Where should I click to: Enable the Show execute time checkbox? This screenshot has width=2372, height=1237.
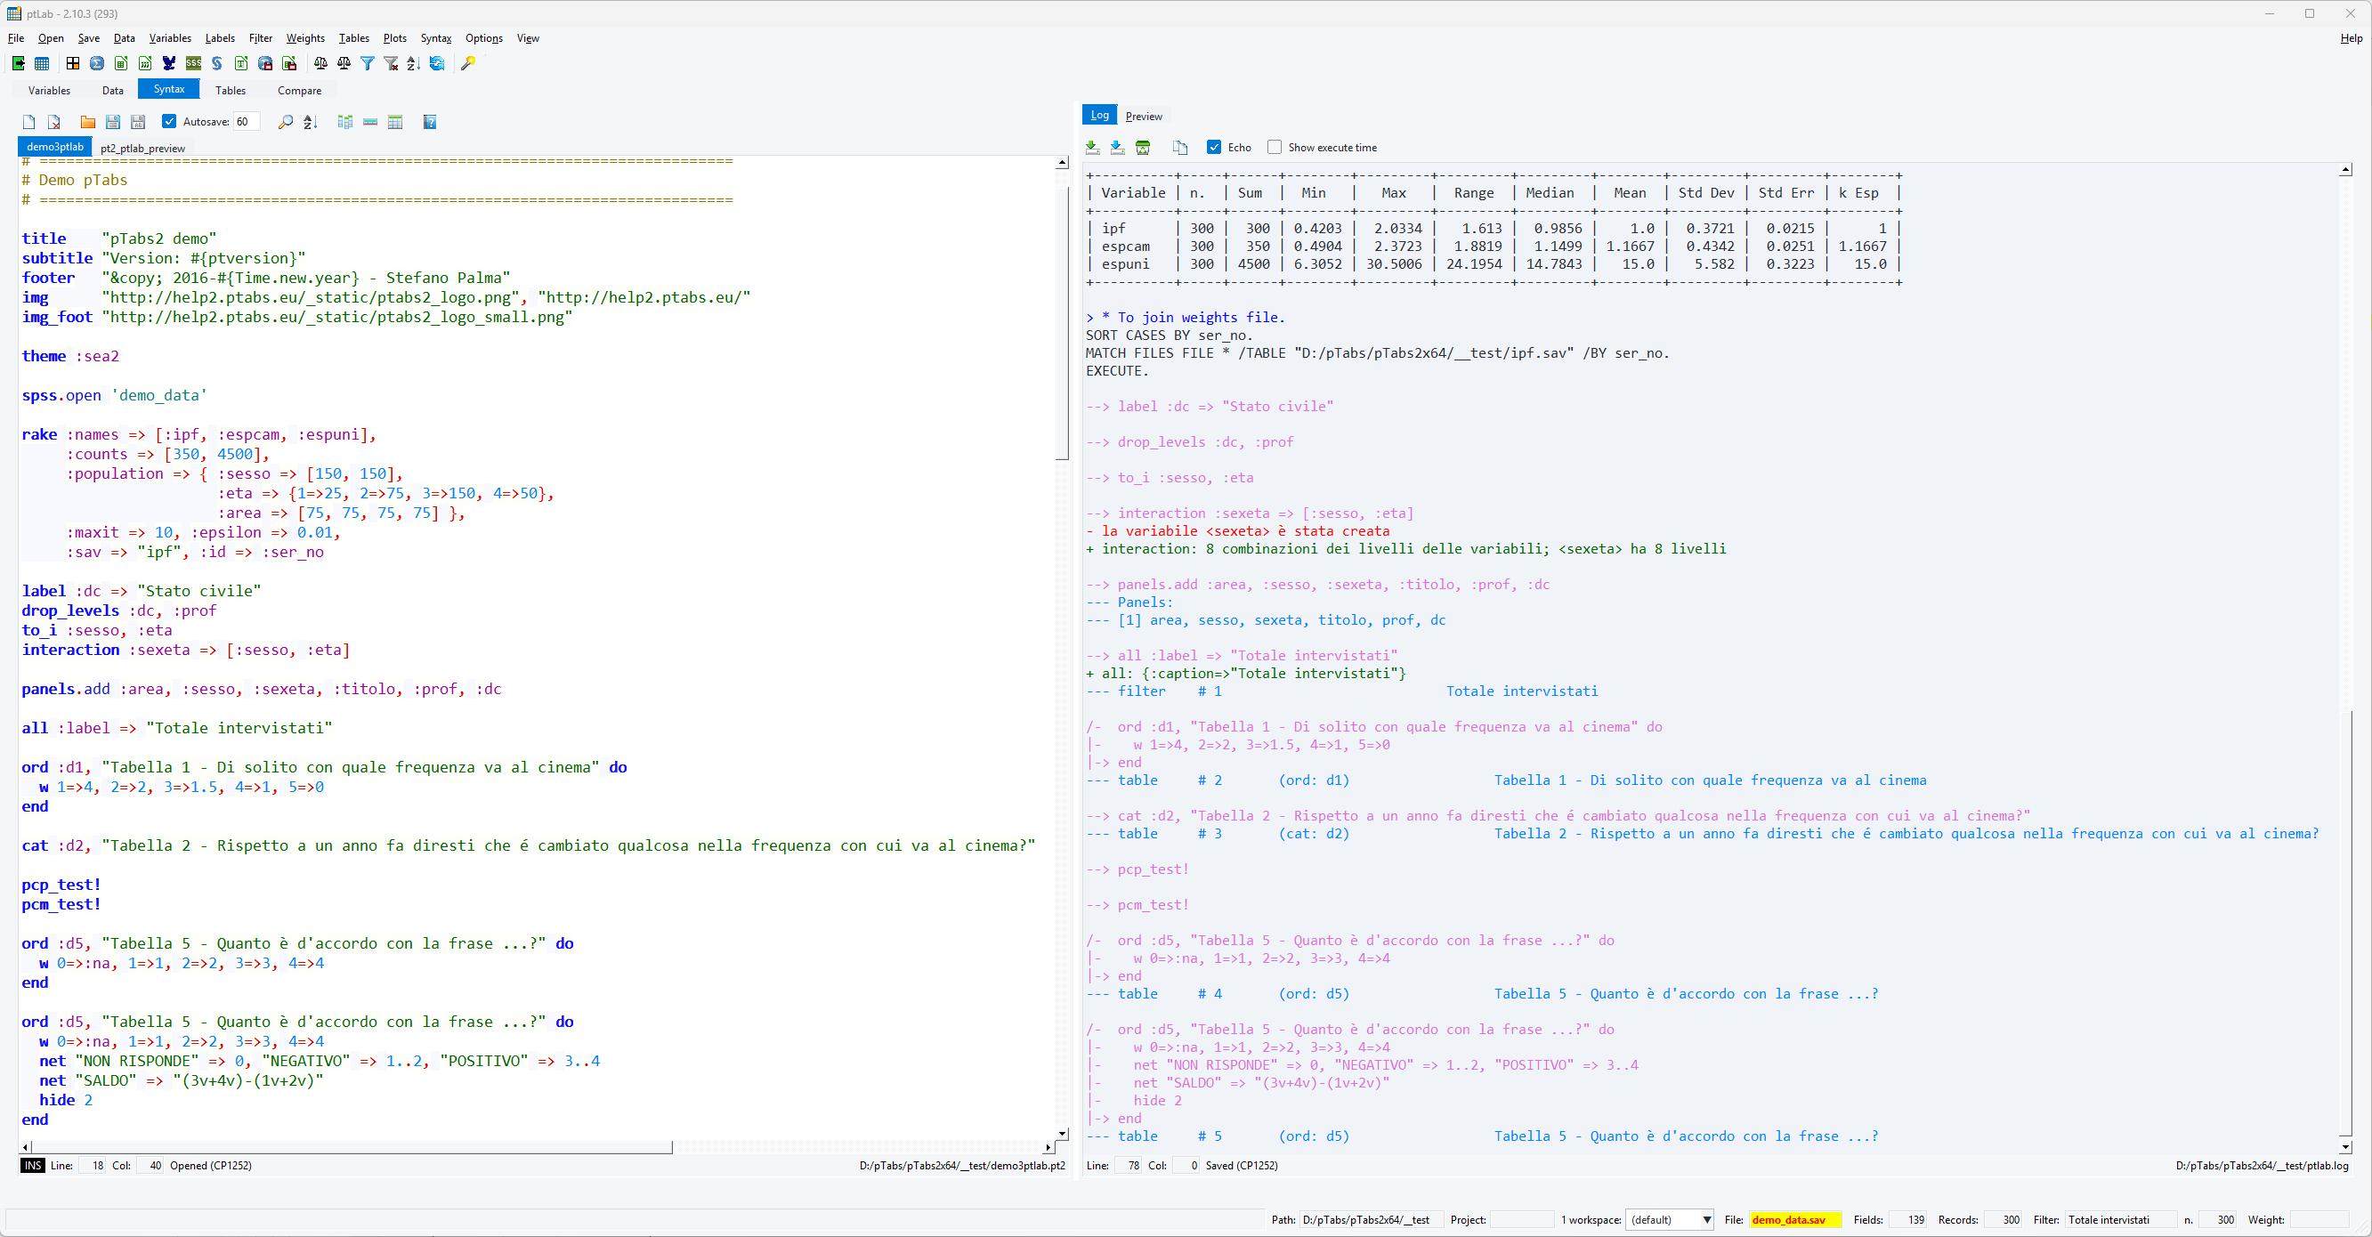(x=1275, y=147)
